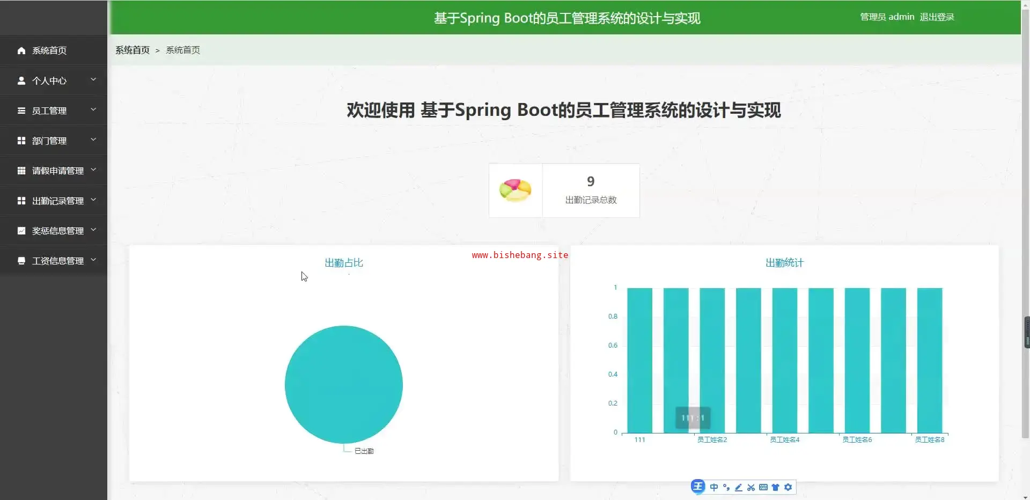Viewport: 1030px width, 500px height.
Task: Expand the 个人中心 submenu arrow
Action: click(x=93, y=80)
